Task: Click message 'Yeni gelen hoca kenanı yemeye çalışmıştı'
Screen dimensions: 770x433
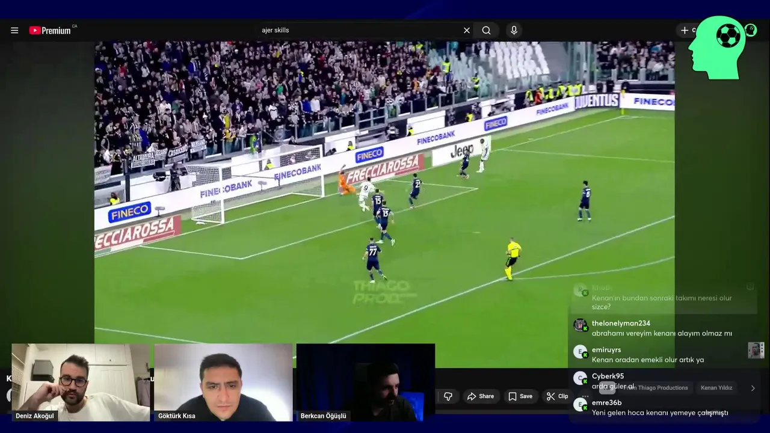Action: point(660,413)
